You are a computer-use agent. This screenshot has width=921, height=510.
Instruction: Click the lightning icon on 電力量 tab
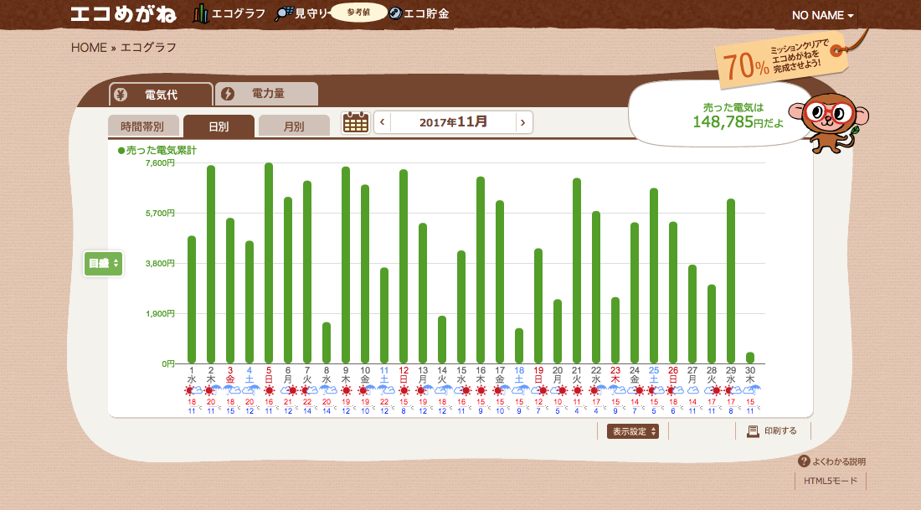[x=228, y=94]
